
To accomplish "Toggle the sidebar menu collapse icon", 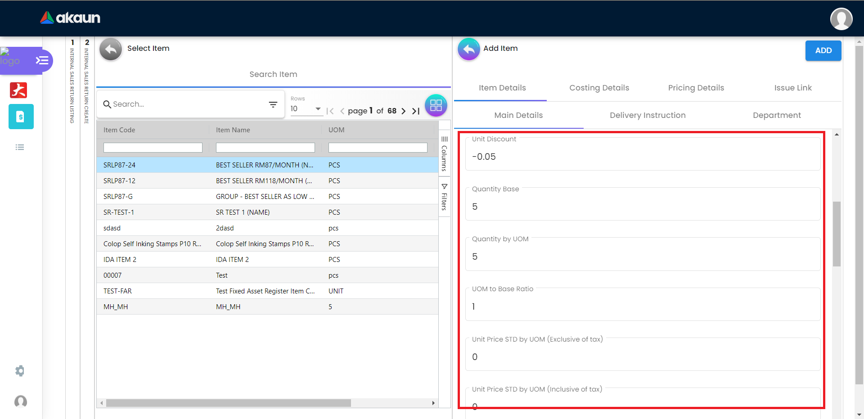I will [42, 60].
